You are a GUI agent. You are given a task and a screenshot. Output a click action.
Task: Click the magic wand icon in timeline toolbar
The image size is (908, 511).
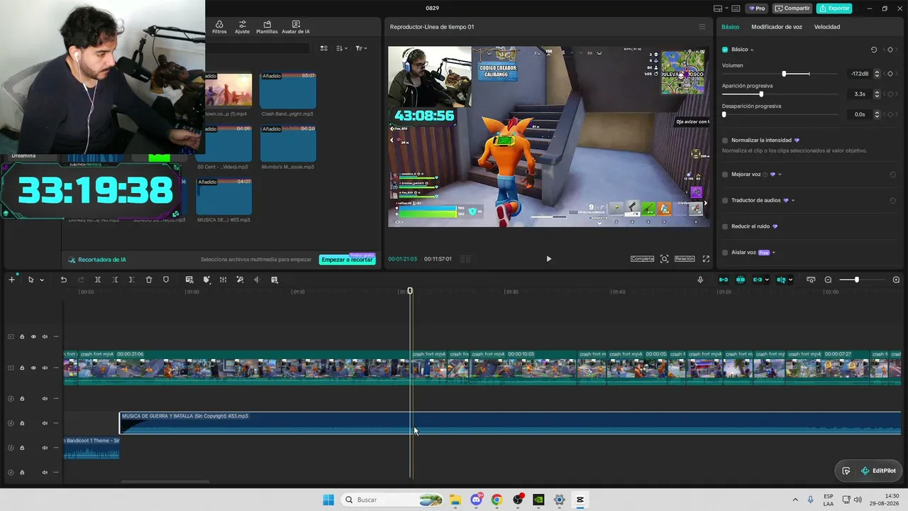(240, 280)
